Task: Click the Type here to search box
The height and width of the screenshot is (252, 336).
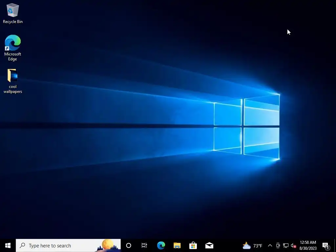Action: pyautogui.click(x=68, y=245)
